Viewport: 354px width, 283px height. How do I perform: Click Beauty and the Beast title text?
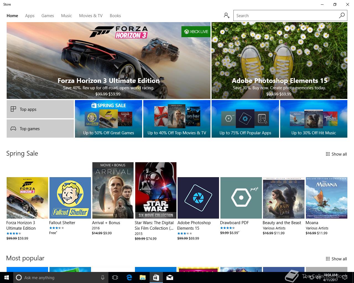pyautogui.click(x=282, y=223)
